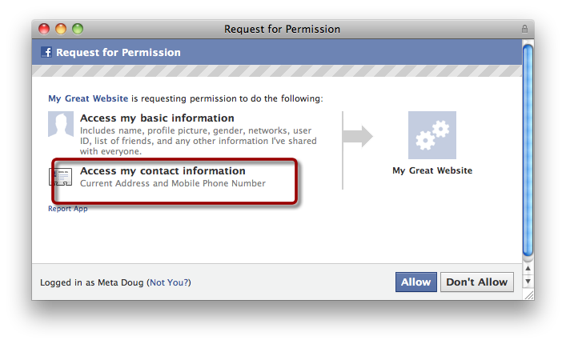Click the window resize grip corner

[529, 295]
